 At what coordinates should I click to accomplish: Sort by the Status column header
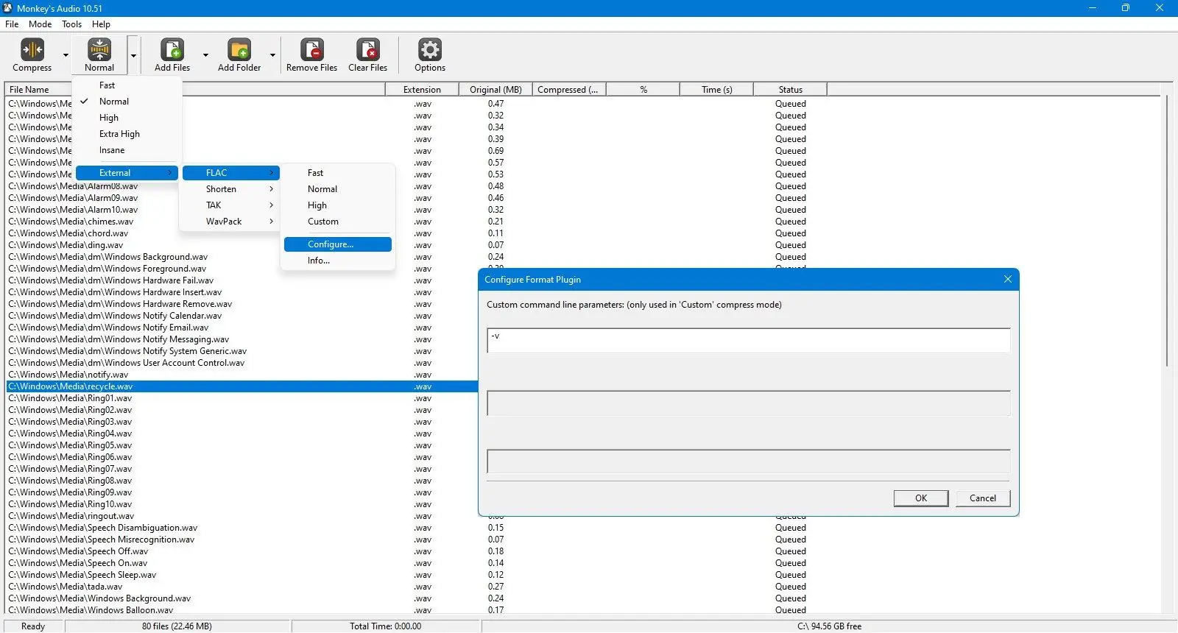(x=790, y=90)
